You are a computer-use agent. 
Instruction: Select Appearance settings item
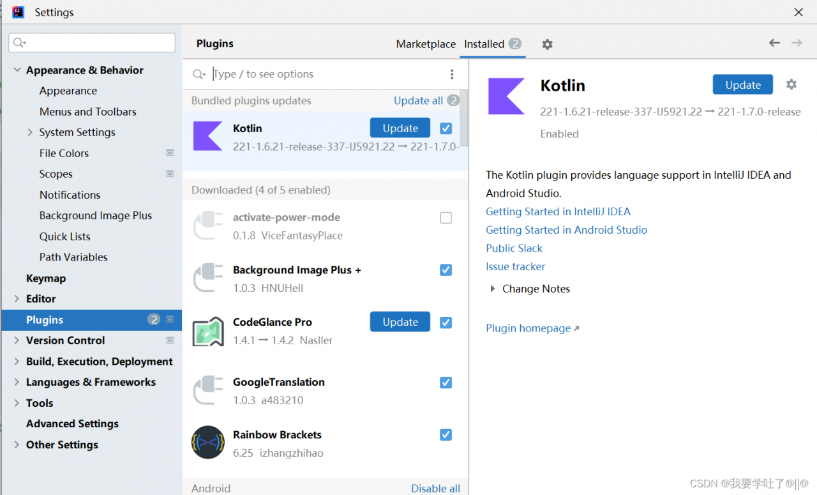click(68, 91)
